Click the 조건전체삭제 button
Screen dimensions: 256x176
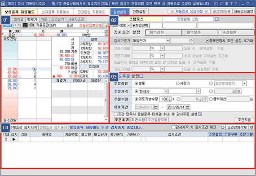coord(237,127)
